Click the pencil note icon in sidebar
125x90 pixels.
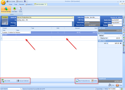click(124, 33)
